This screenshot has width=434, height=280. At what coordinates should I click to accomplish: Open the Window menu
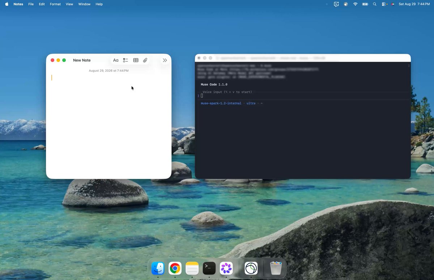click(x=84, y=4)
